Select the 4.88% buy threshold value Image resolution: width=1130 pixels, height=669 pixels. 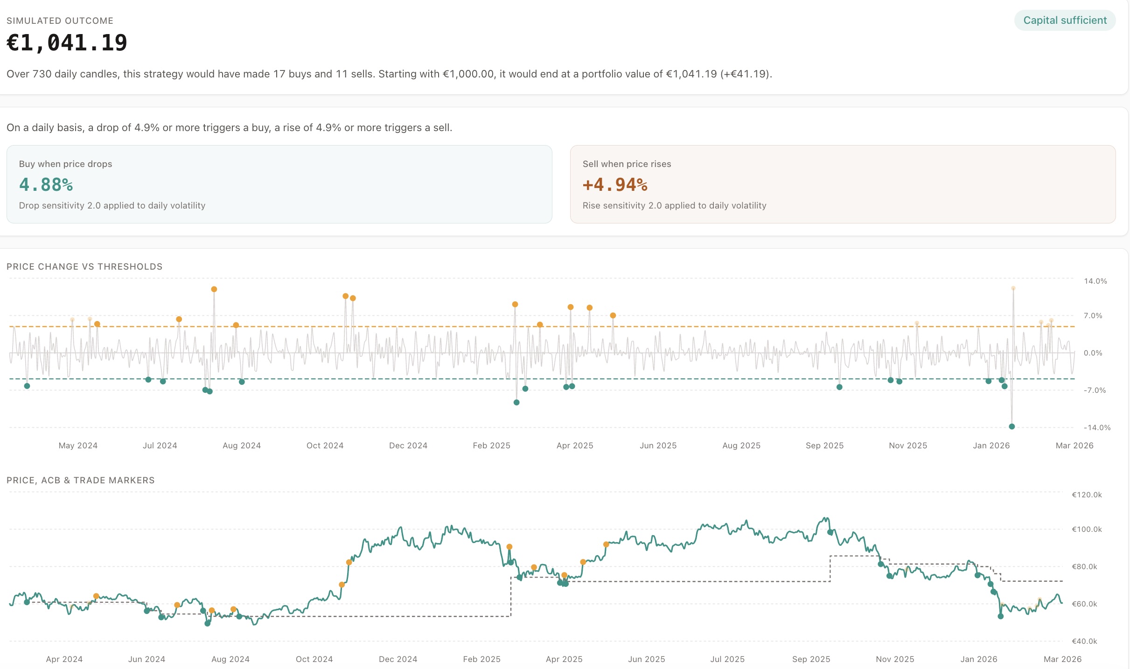point(46,185)
